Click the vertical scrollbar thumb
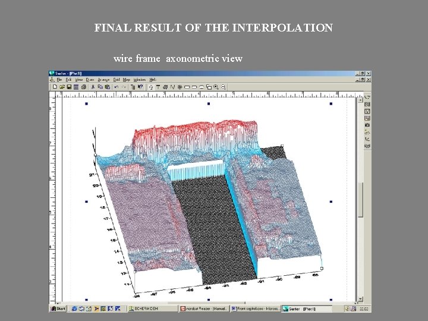428x321 pixels. click(361, 200)
